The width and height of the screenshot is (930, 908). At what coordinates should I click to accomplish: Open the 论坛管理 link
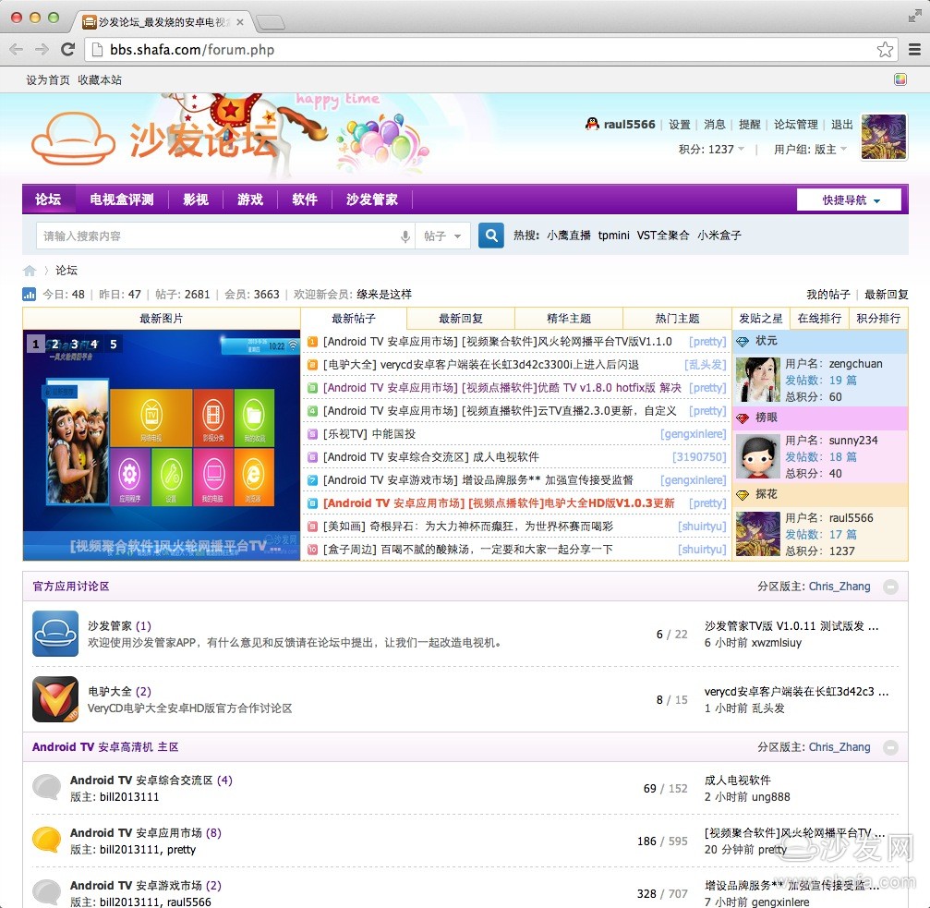796,124
